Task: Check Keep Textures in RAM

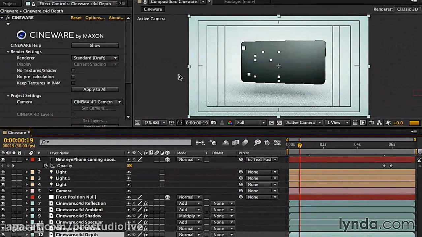Action: [73, 83]
